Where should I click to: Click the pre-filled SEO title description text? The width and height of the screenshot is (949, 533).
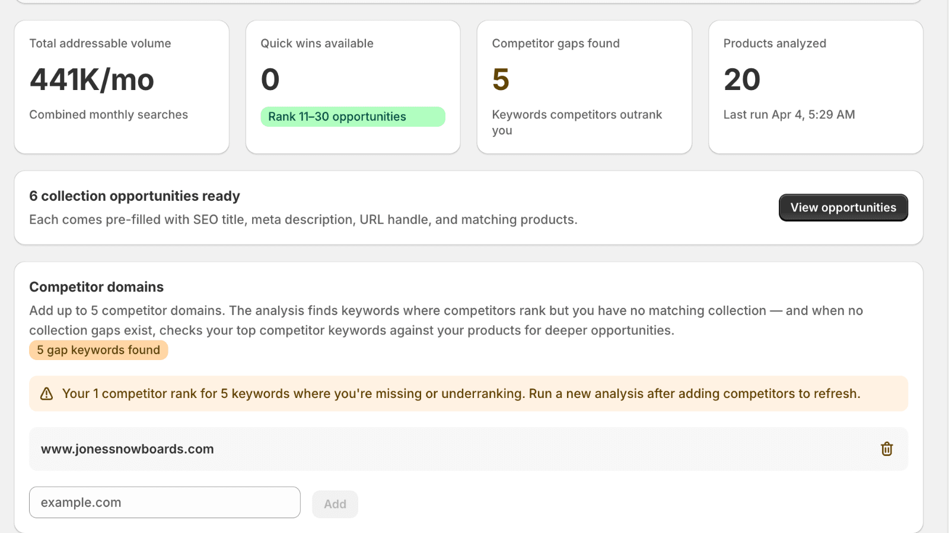[x=303, y=220]
